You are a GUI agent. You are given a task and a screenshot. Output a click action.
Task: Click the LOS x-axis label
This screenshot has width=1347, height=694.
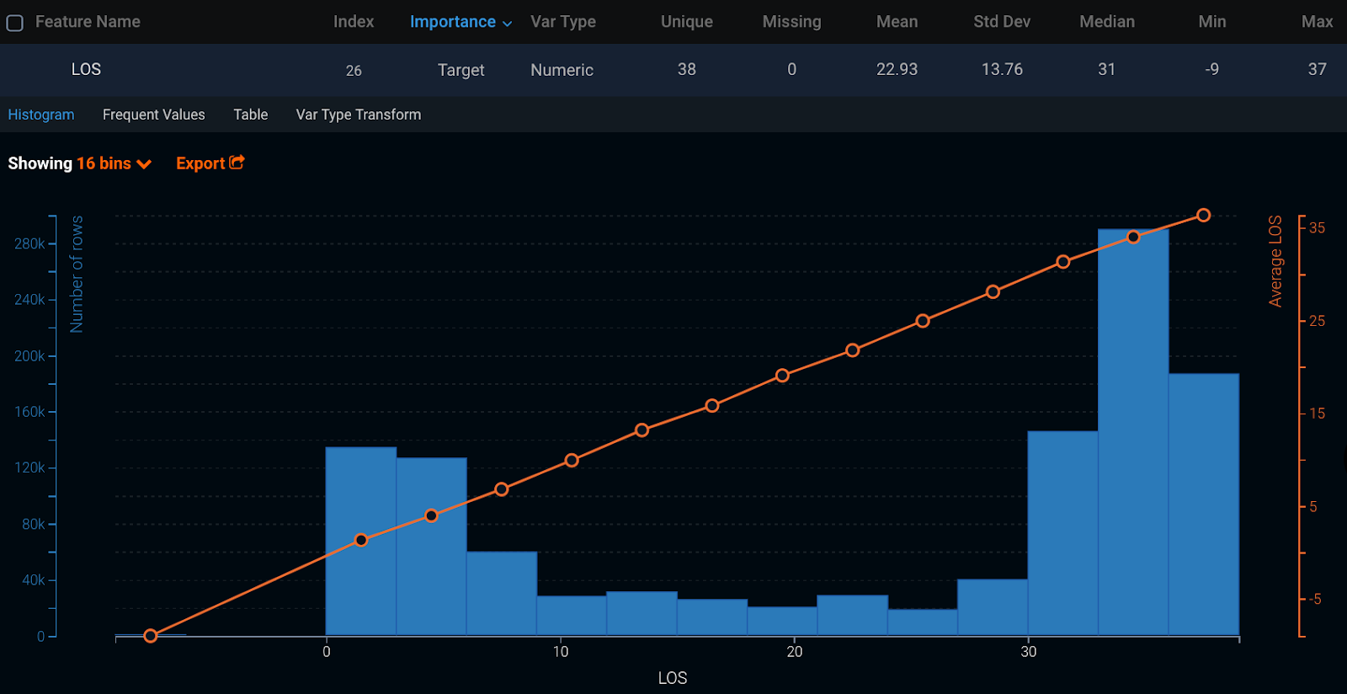[x=673, y=678]
